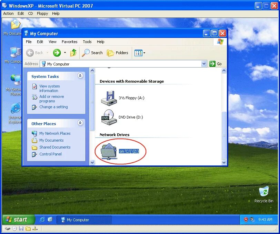Image resolution: width=280 pixels, height=234 pixels.
Task: Click the Search toolbar button
Action: (x=92, y=53)
